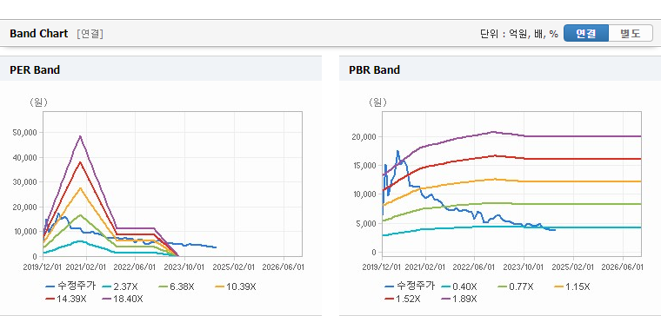Click the purple peak in PER Band chart
The image size is (661, 316).
pyautogui.click(x=80, y=136)
